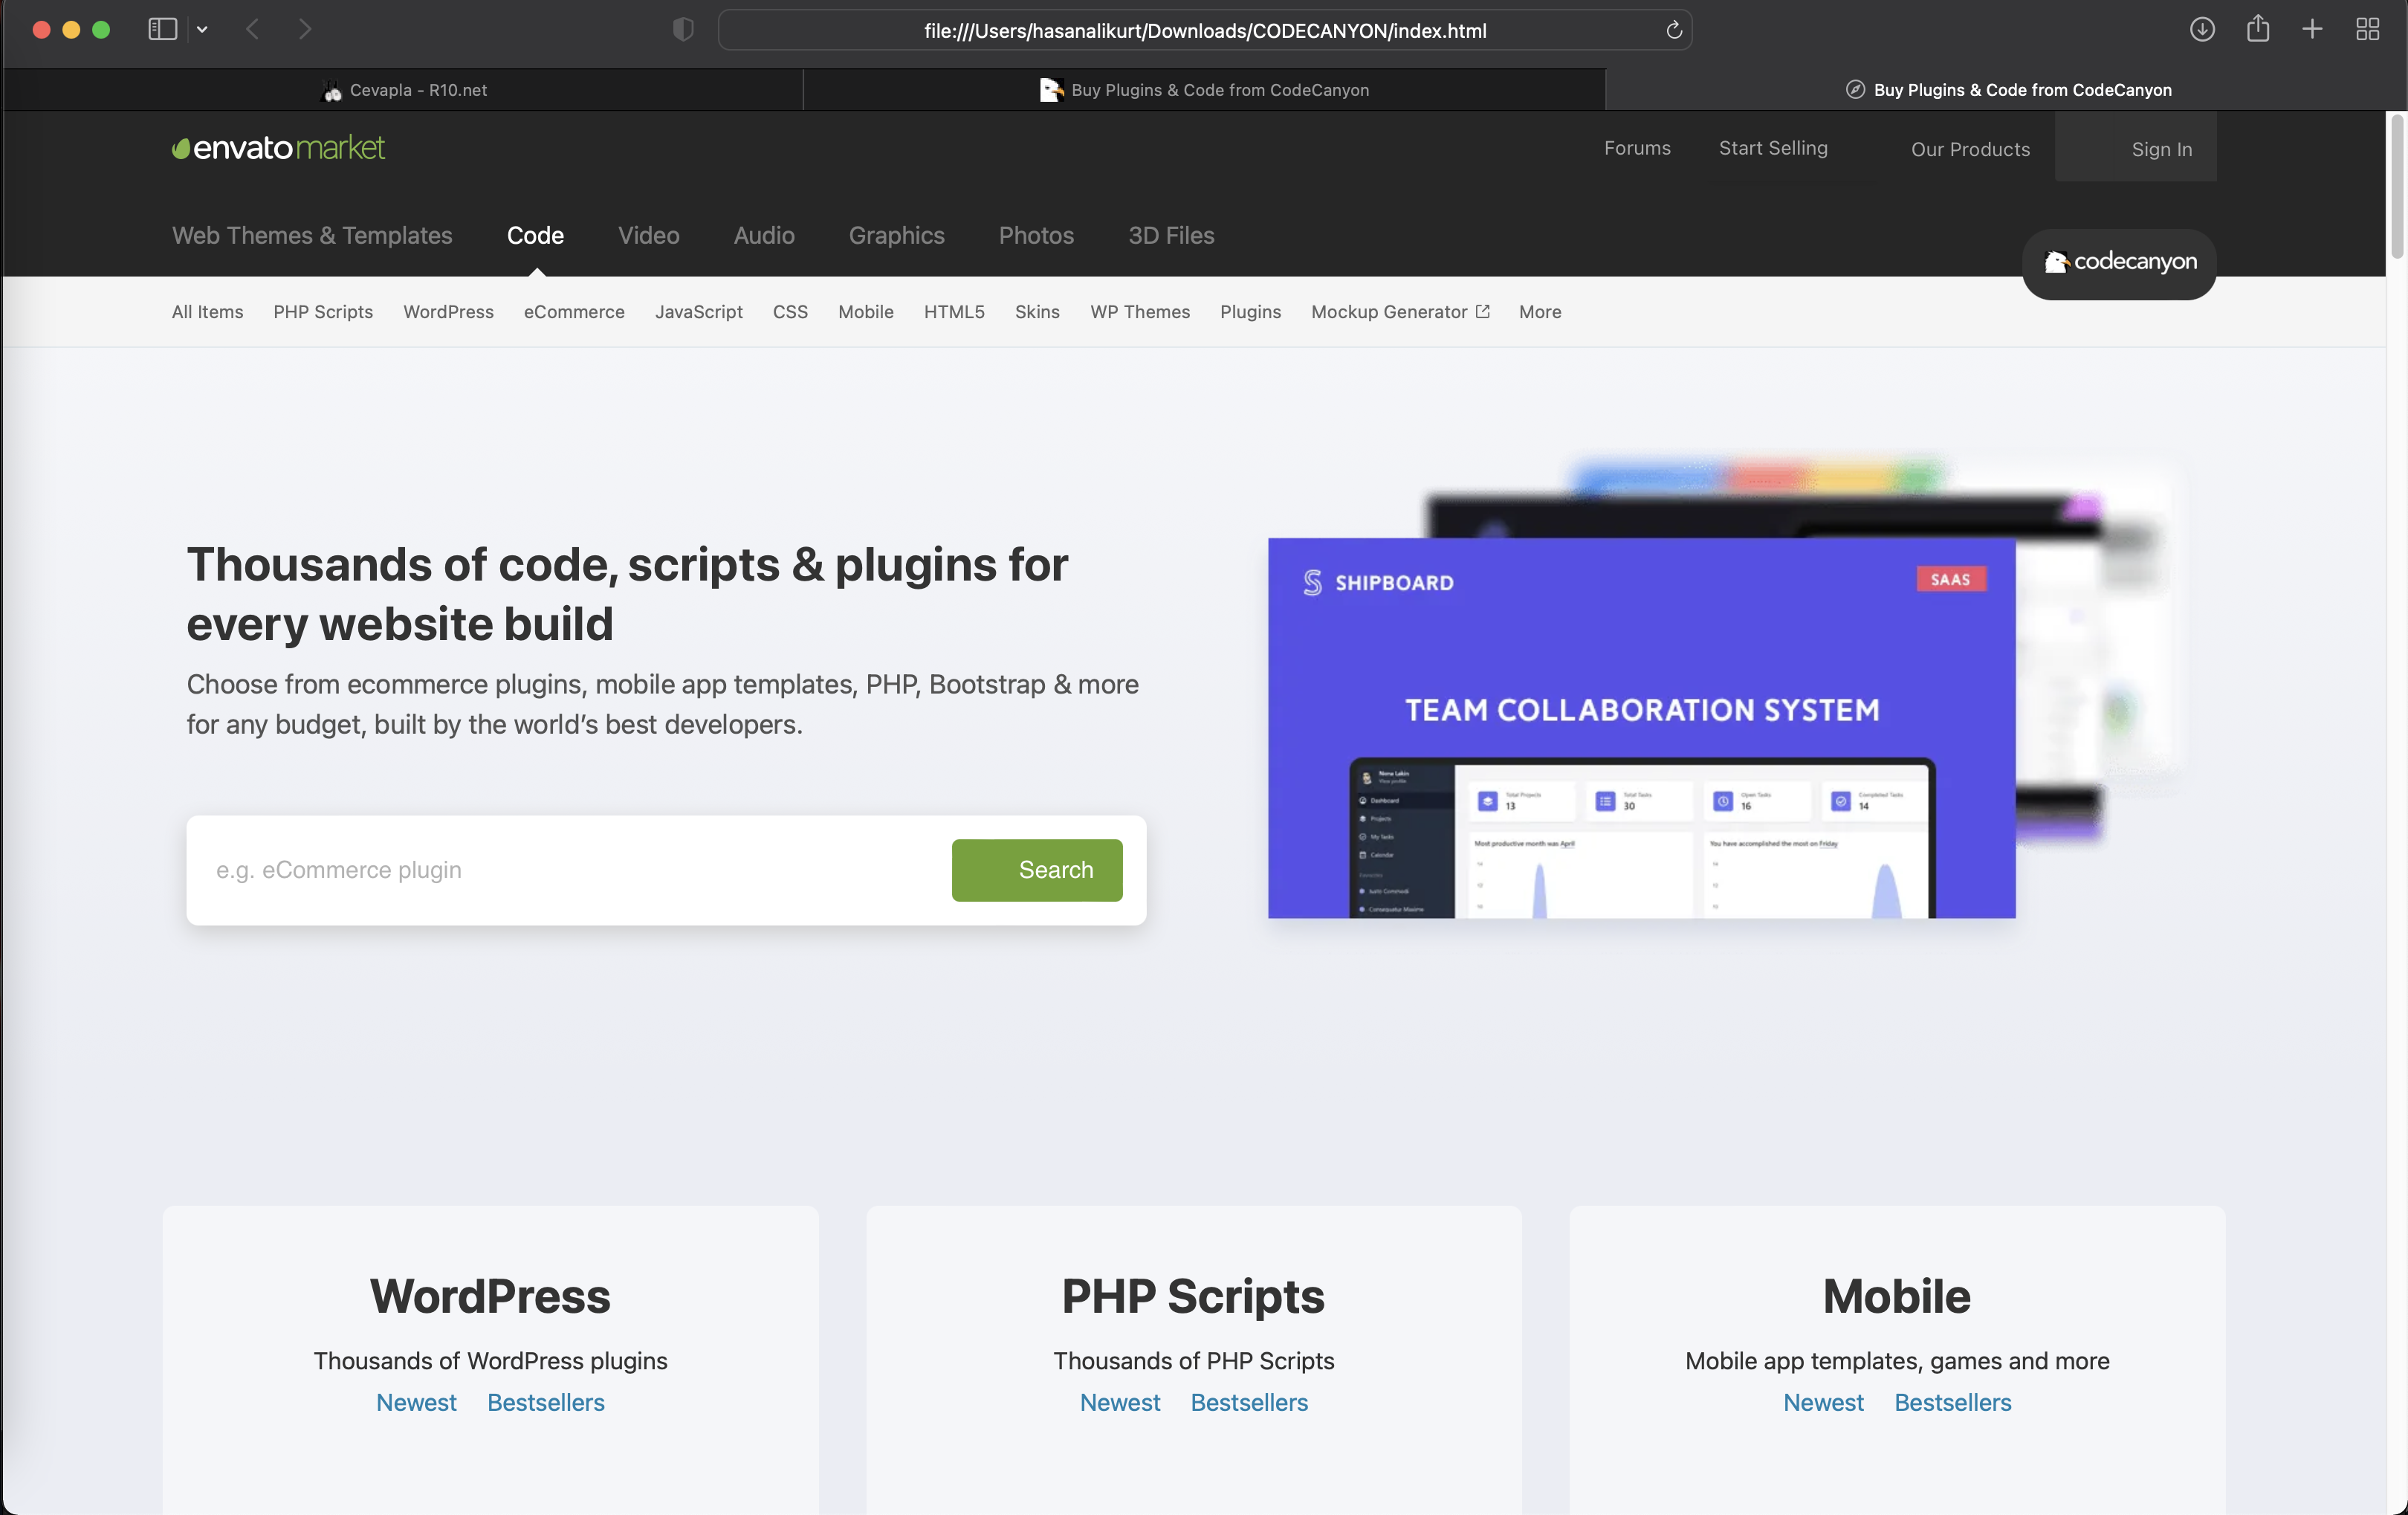Click the Safari sidebar toggle icon

(x=162, y=29)
